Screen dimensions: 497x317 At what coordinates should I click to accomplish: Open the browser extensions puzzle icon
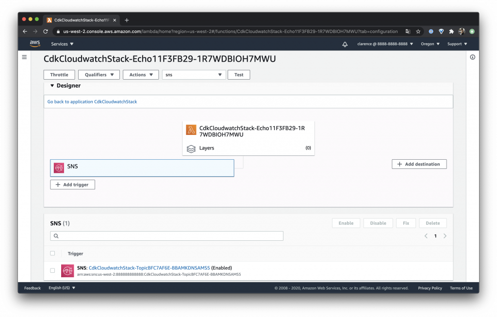(x=451, y=32)
